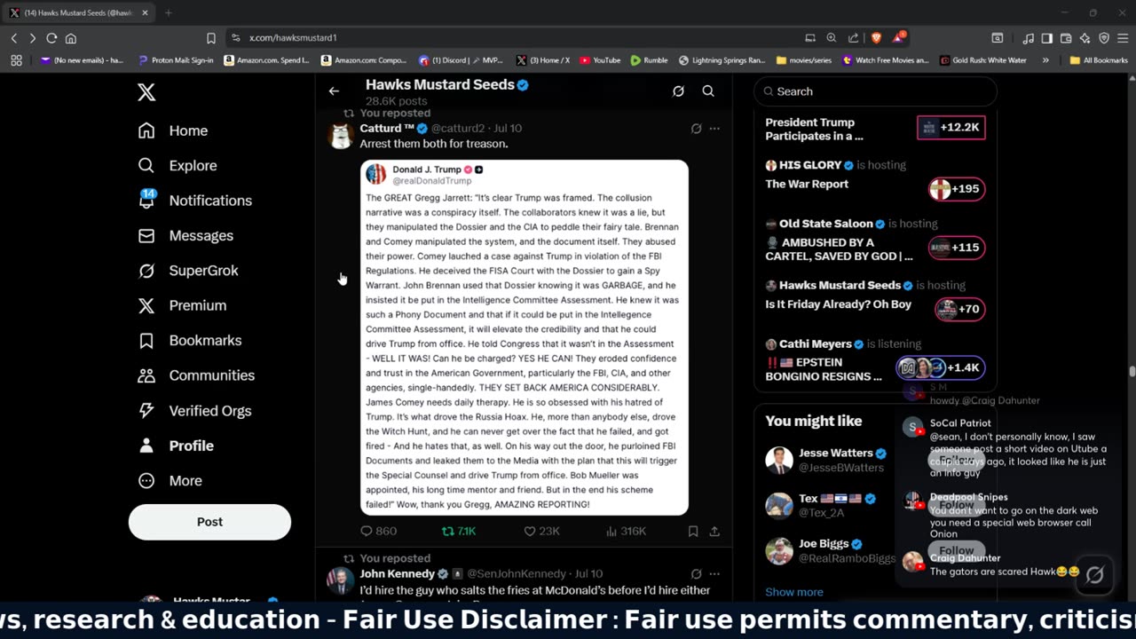This screenshot has height=639, width=1136.
Task: Open the Brave Rewards triangle icon
Action: point(898,37)
